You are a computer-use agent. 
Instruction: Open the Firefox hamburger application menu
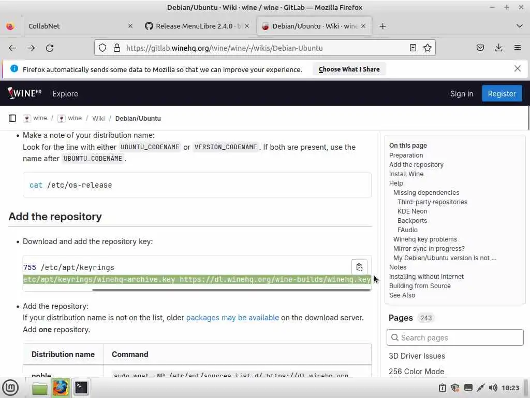pos(518,48)
